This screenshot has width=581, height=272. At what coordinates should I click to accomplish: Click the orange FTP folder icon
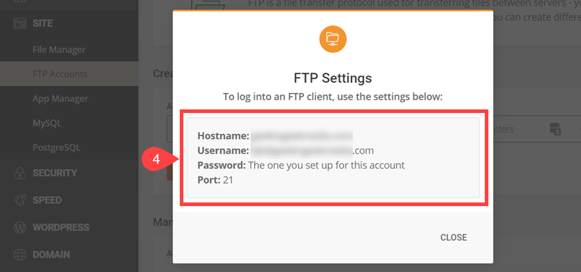pos(332,39)
